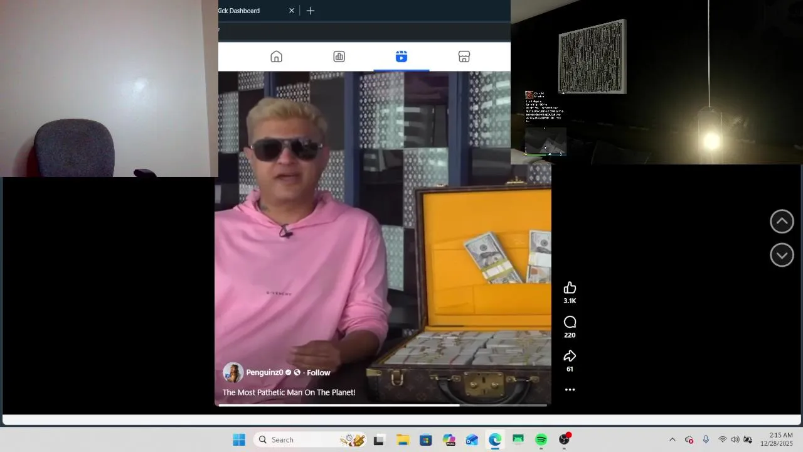The height and width of the screenshot is (452, 803).
Task: Open Task View on the taskbar
Action: pyautogui.click(x=378, y=440)
